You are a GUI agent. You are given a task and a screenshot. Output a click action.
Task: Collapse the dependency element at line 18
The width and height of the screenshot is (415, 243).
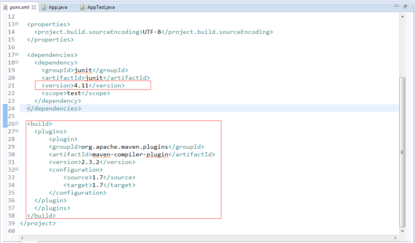[x=17, y=62]
